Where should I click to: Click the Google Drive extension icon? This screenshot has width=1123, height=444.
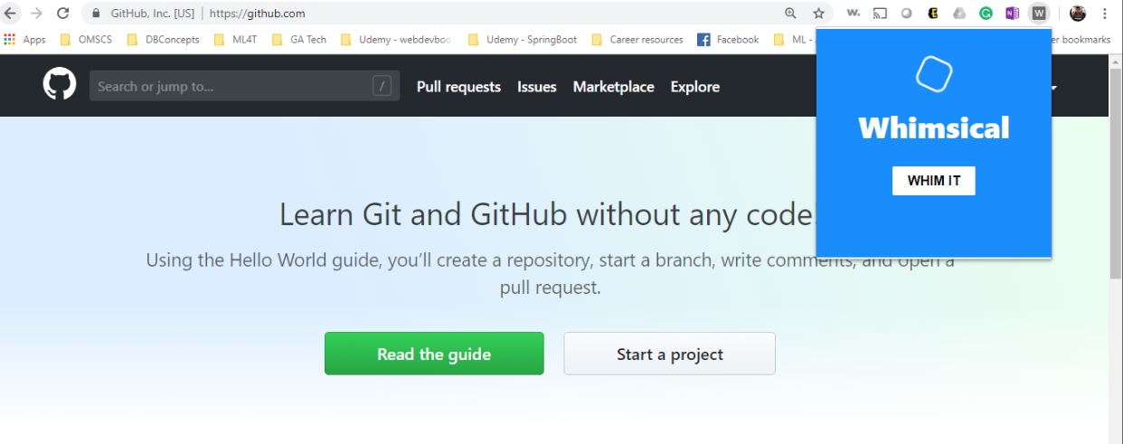960,14
